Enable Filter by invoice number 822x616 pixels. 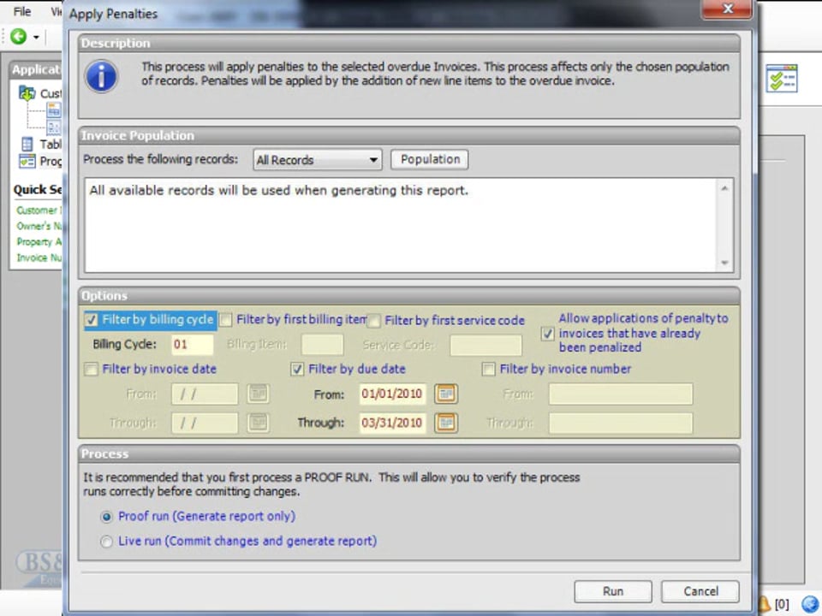(x=488, y=370)
